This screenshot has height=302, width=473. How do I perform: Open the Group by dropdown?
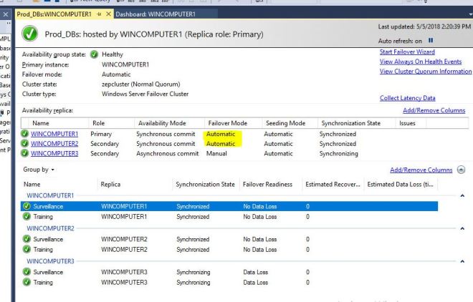[x=39, y=170]
